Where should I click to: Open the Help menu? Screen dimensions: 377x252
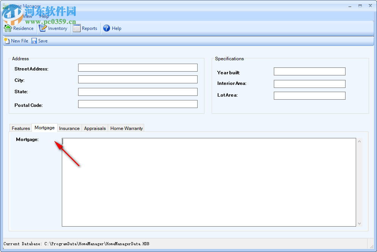pos(44,16)
